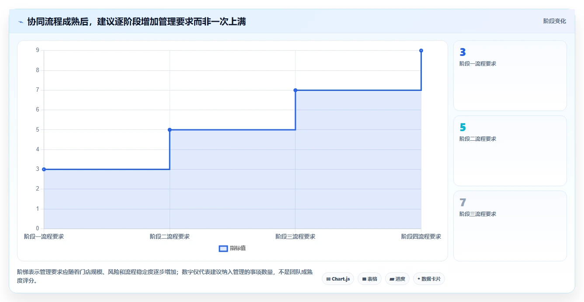Click the x-axis label 阶段二流程要求
Viewport: 584px width, 302px height.
[x=170, y=236]
